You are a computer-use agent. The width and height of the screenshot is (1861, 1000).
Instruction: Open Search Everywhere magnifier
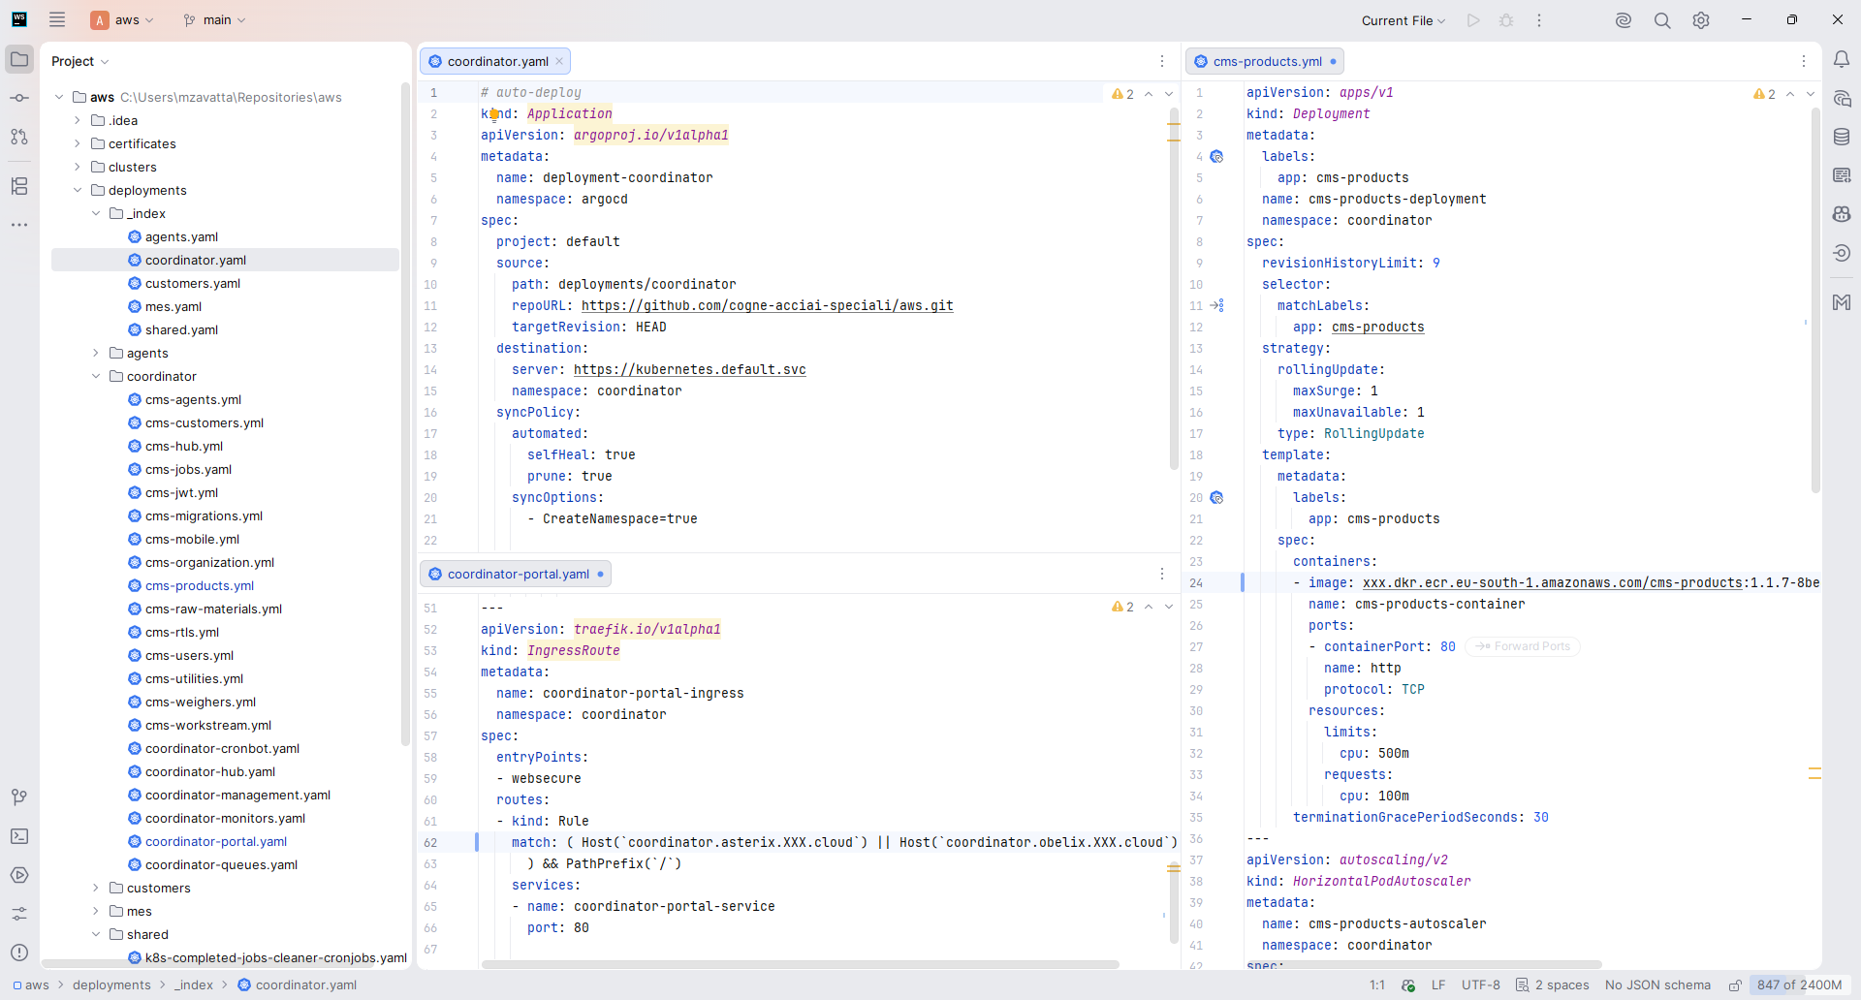1662,20
